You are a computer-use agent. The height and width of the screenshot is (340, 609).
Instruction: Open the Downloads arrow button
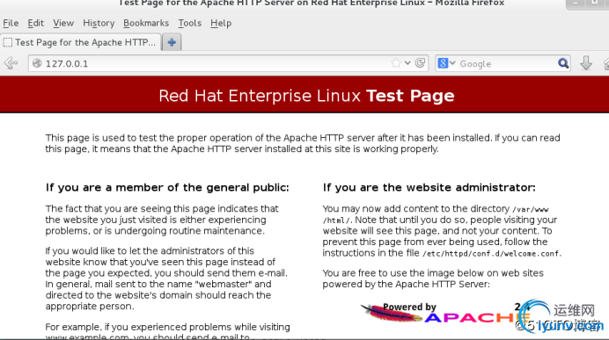click(x=586, y=63)
